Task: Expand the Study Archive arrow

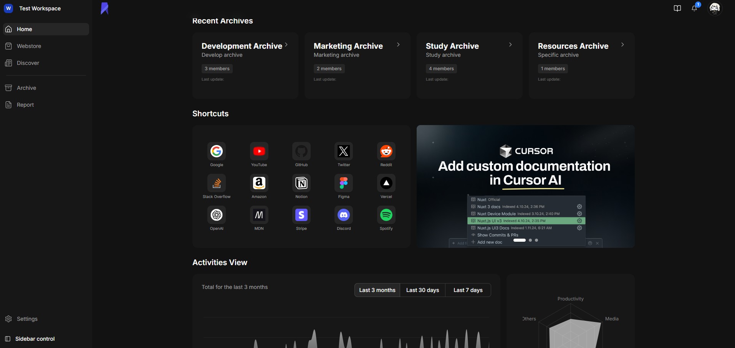Action: click(510, 45)
